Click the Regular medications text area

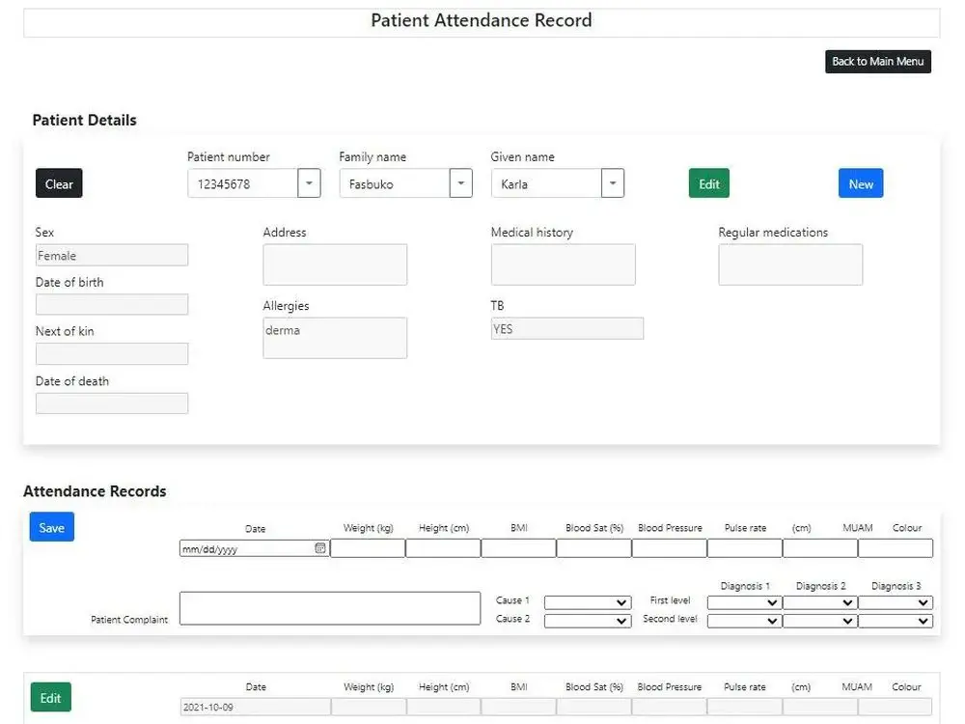point(790,265)
